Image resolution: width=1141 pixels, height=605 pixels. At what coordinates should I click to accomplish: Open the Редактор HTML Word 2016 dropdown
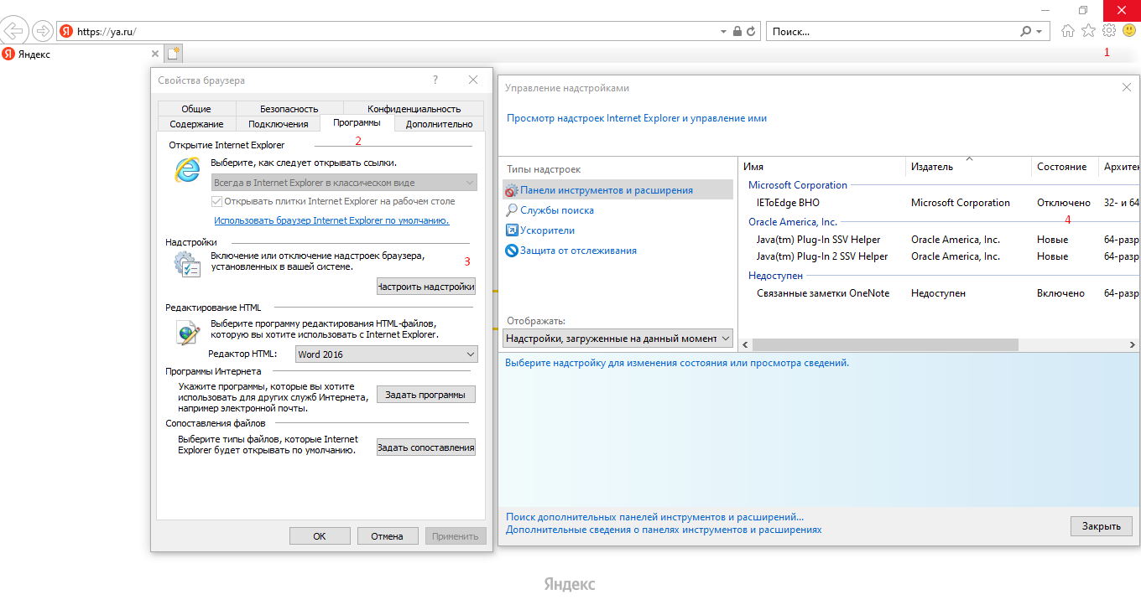386,354
